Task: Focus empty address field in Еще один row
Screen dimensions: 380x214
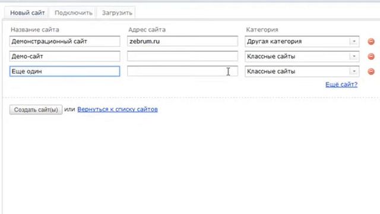Action: tap(182, 71)
